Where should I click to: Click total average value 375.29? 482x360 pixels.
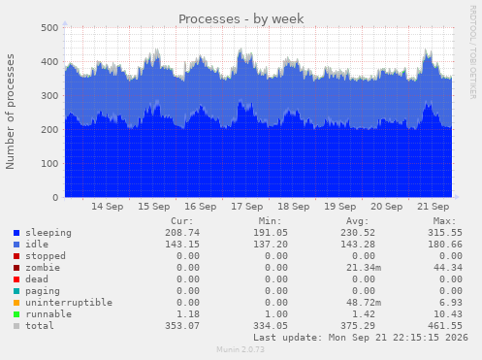(358, 326)
